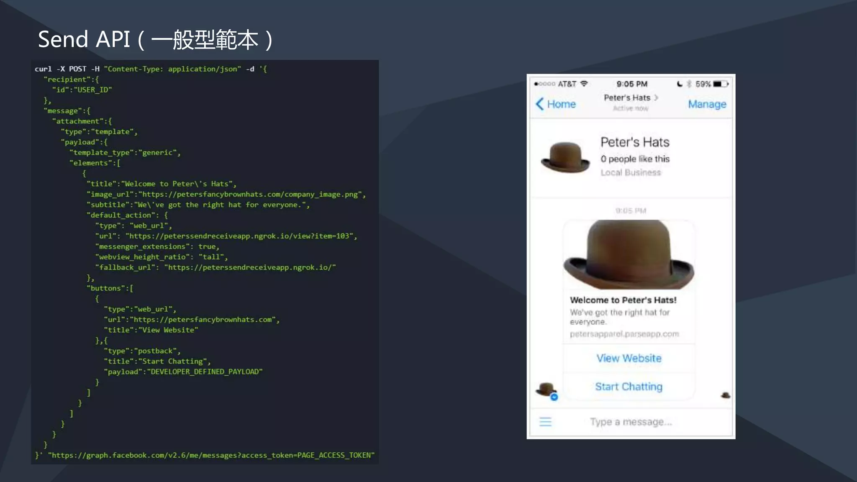
Task: Click the graph.facebook.com messages URL
Action: [x=211, y=455]
